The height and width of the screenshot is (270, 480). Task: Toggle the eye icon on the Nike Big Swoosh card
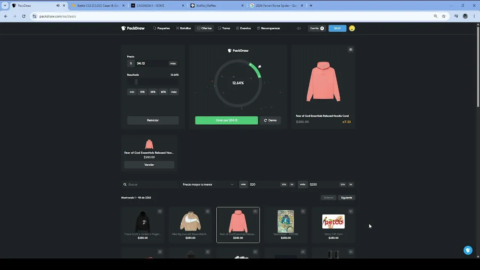[207, 211]
